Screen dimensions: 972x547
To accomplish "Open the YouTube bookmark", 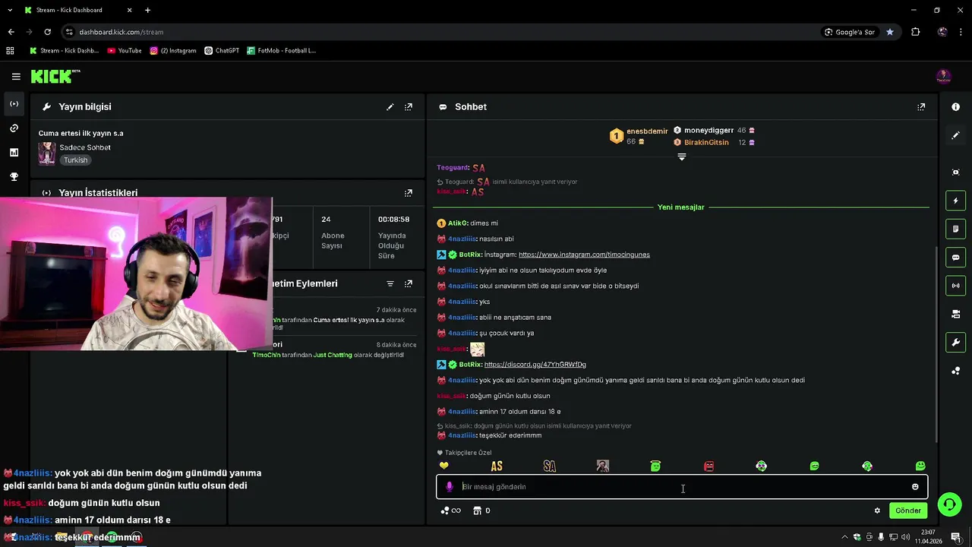I will coord(125,51).
